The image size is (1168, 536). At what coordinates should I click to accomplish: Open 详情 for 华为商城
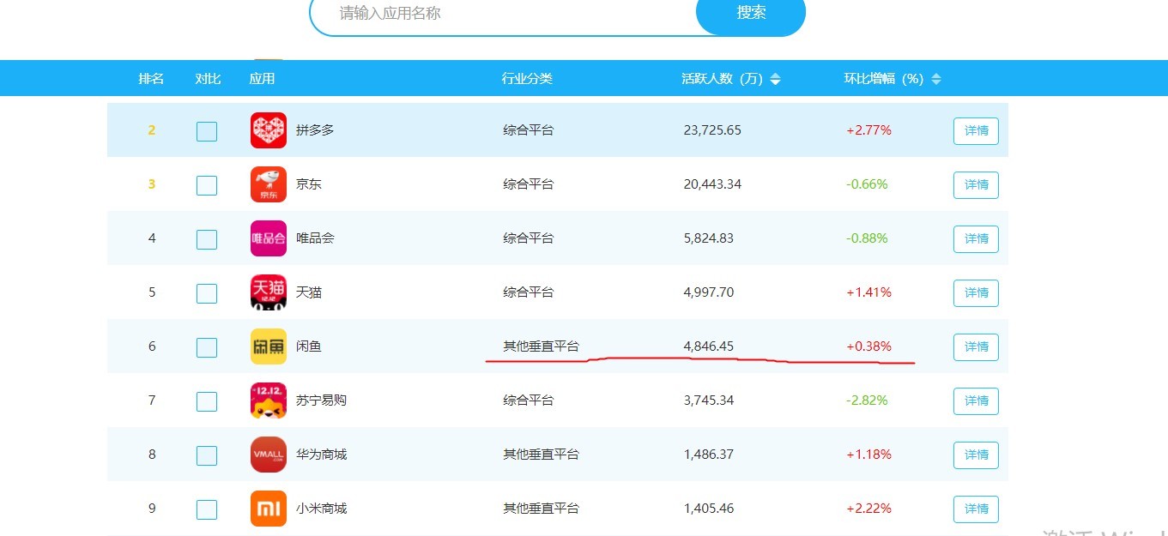coord(976,455)
